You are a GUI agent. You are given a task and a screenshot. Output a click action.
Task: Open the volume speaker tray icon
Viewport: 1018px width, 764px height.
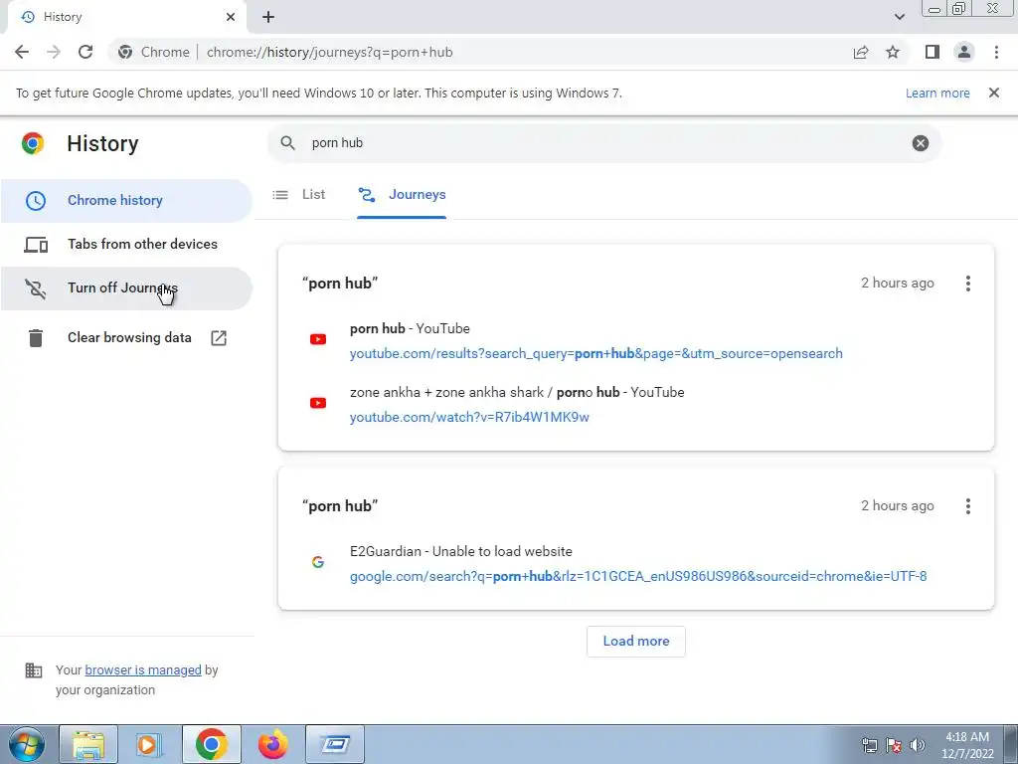click(x=918, y=745)
